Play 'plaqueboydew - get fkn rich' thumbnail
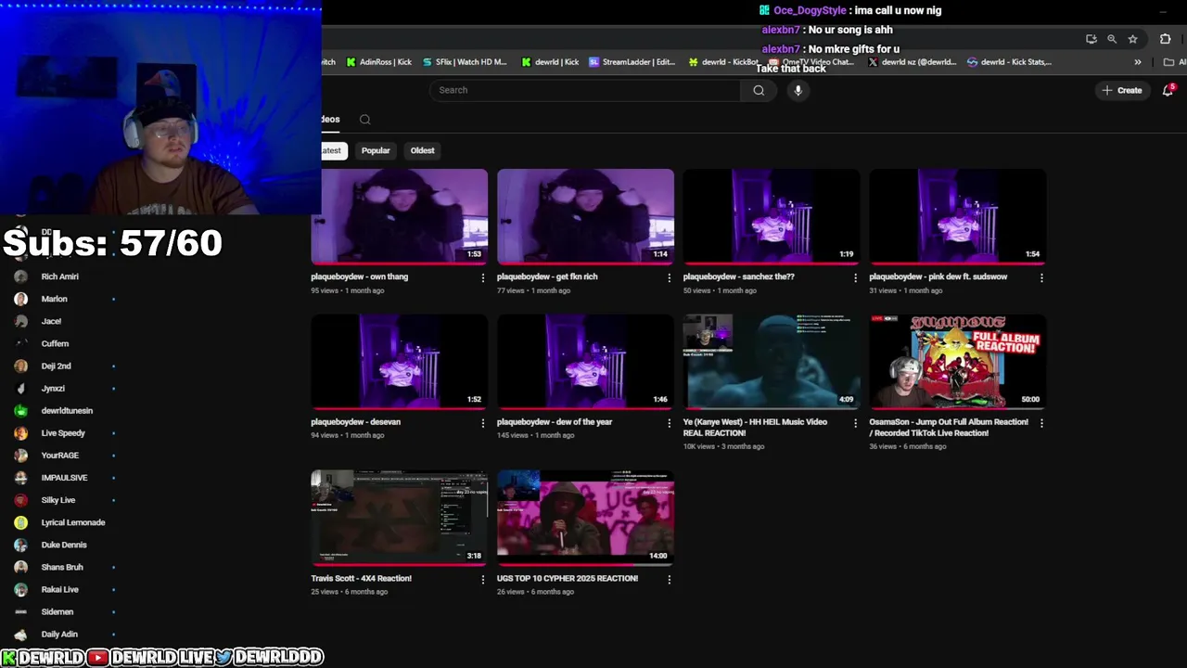This screenshot has width=1187, height=668. pos(585,217)
